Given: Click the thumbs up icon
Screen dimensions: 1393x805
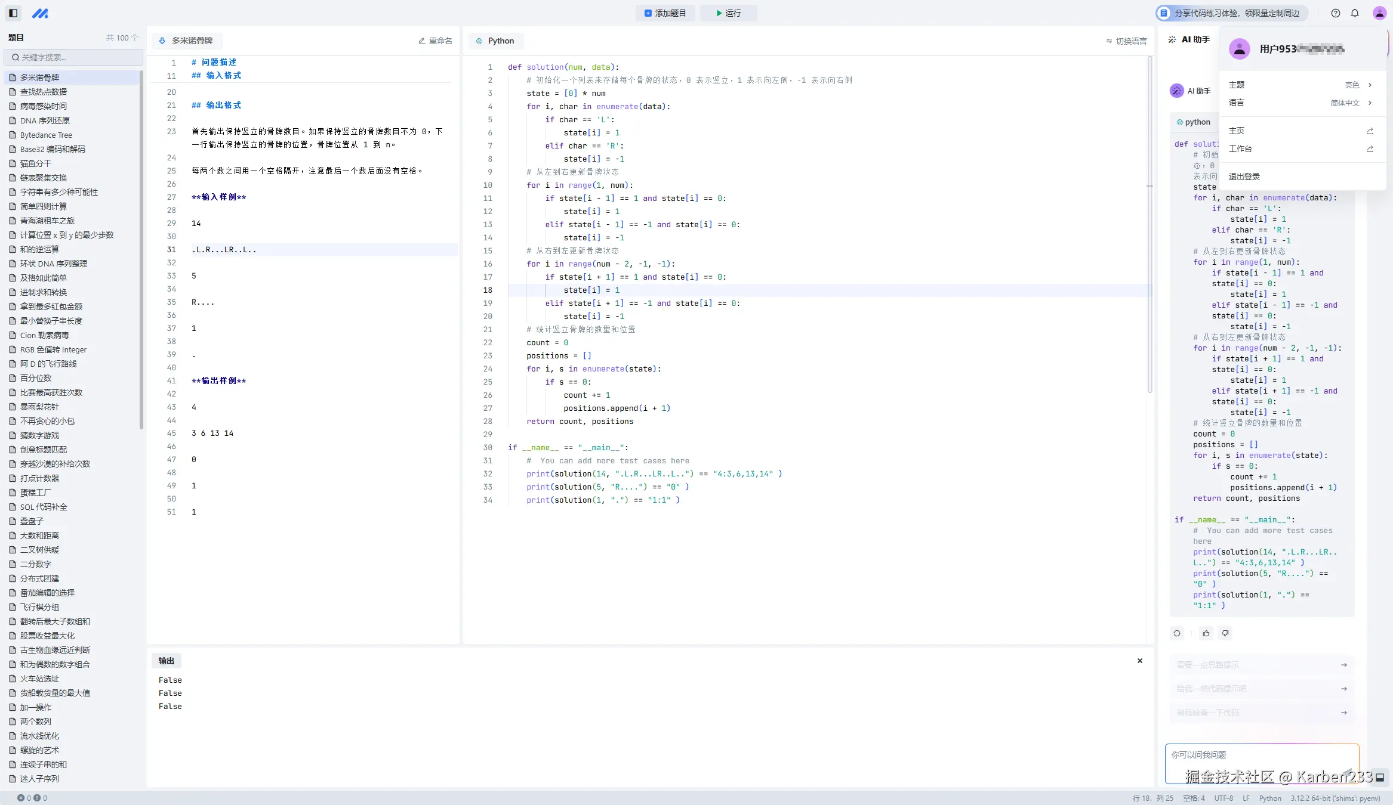Looking at the screenshot, I should pos(1206,633).
